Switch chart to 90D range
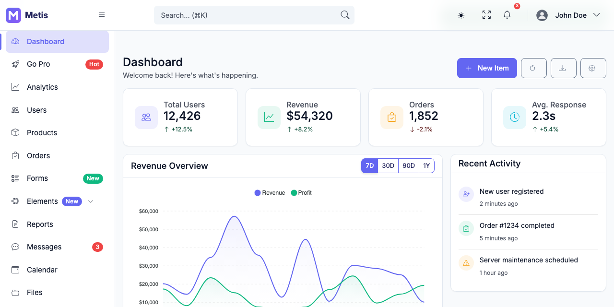This screenshot has height=307, width=614. [409, 166]
